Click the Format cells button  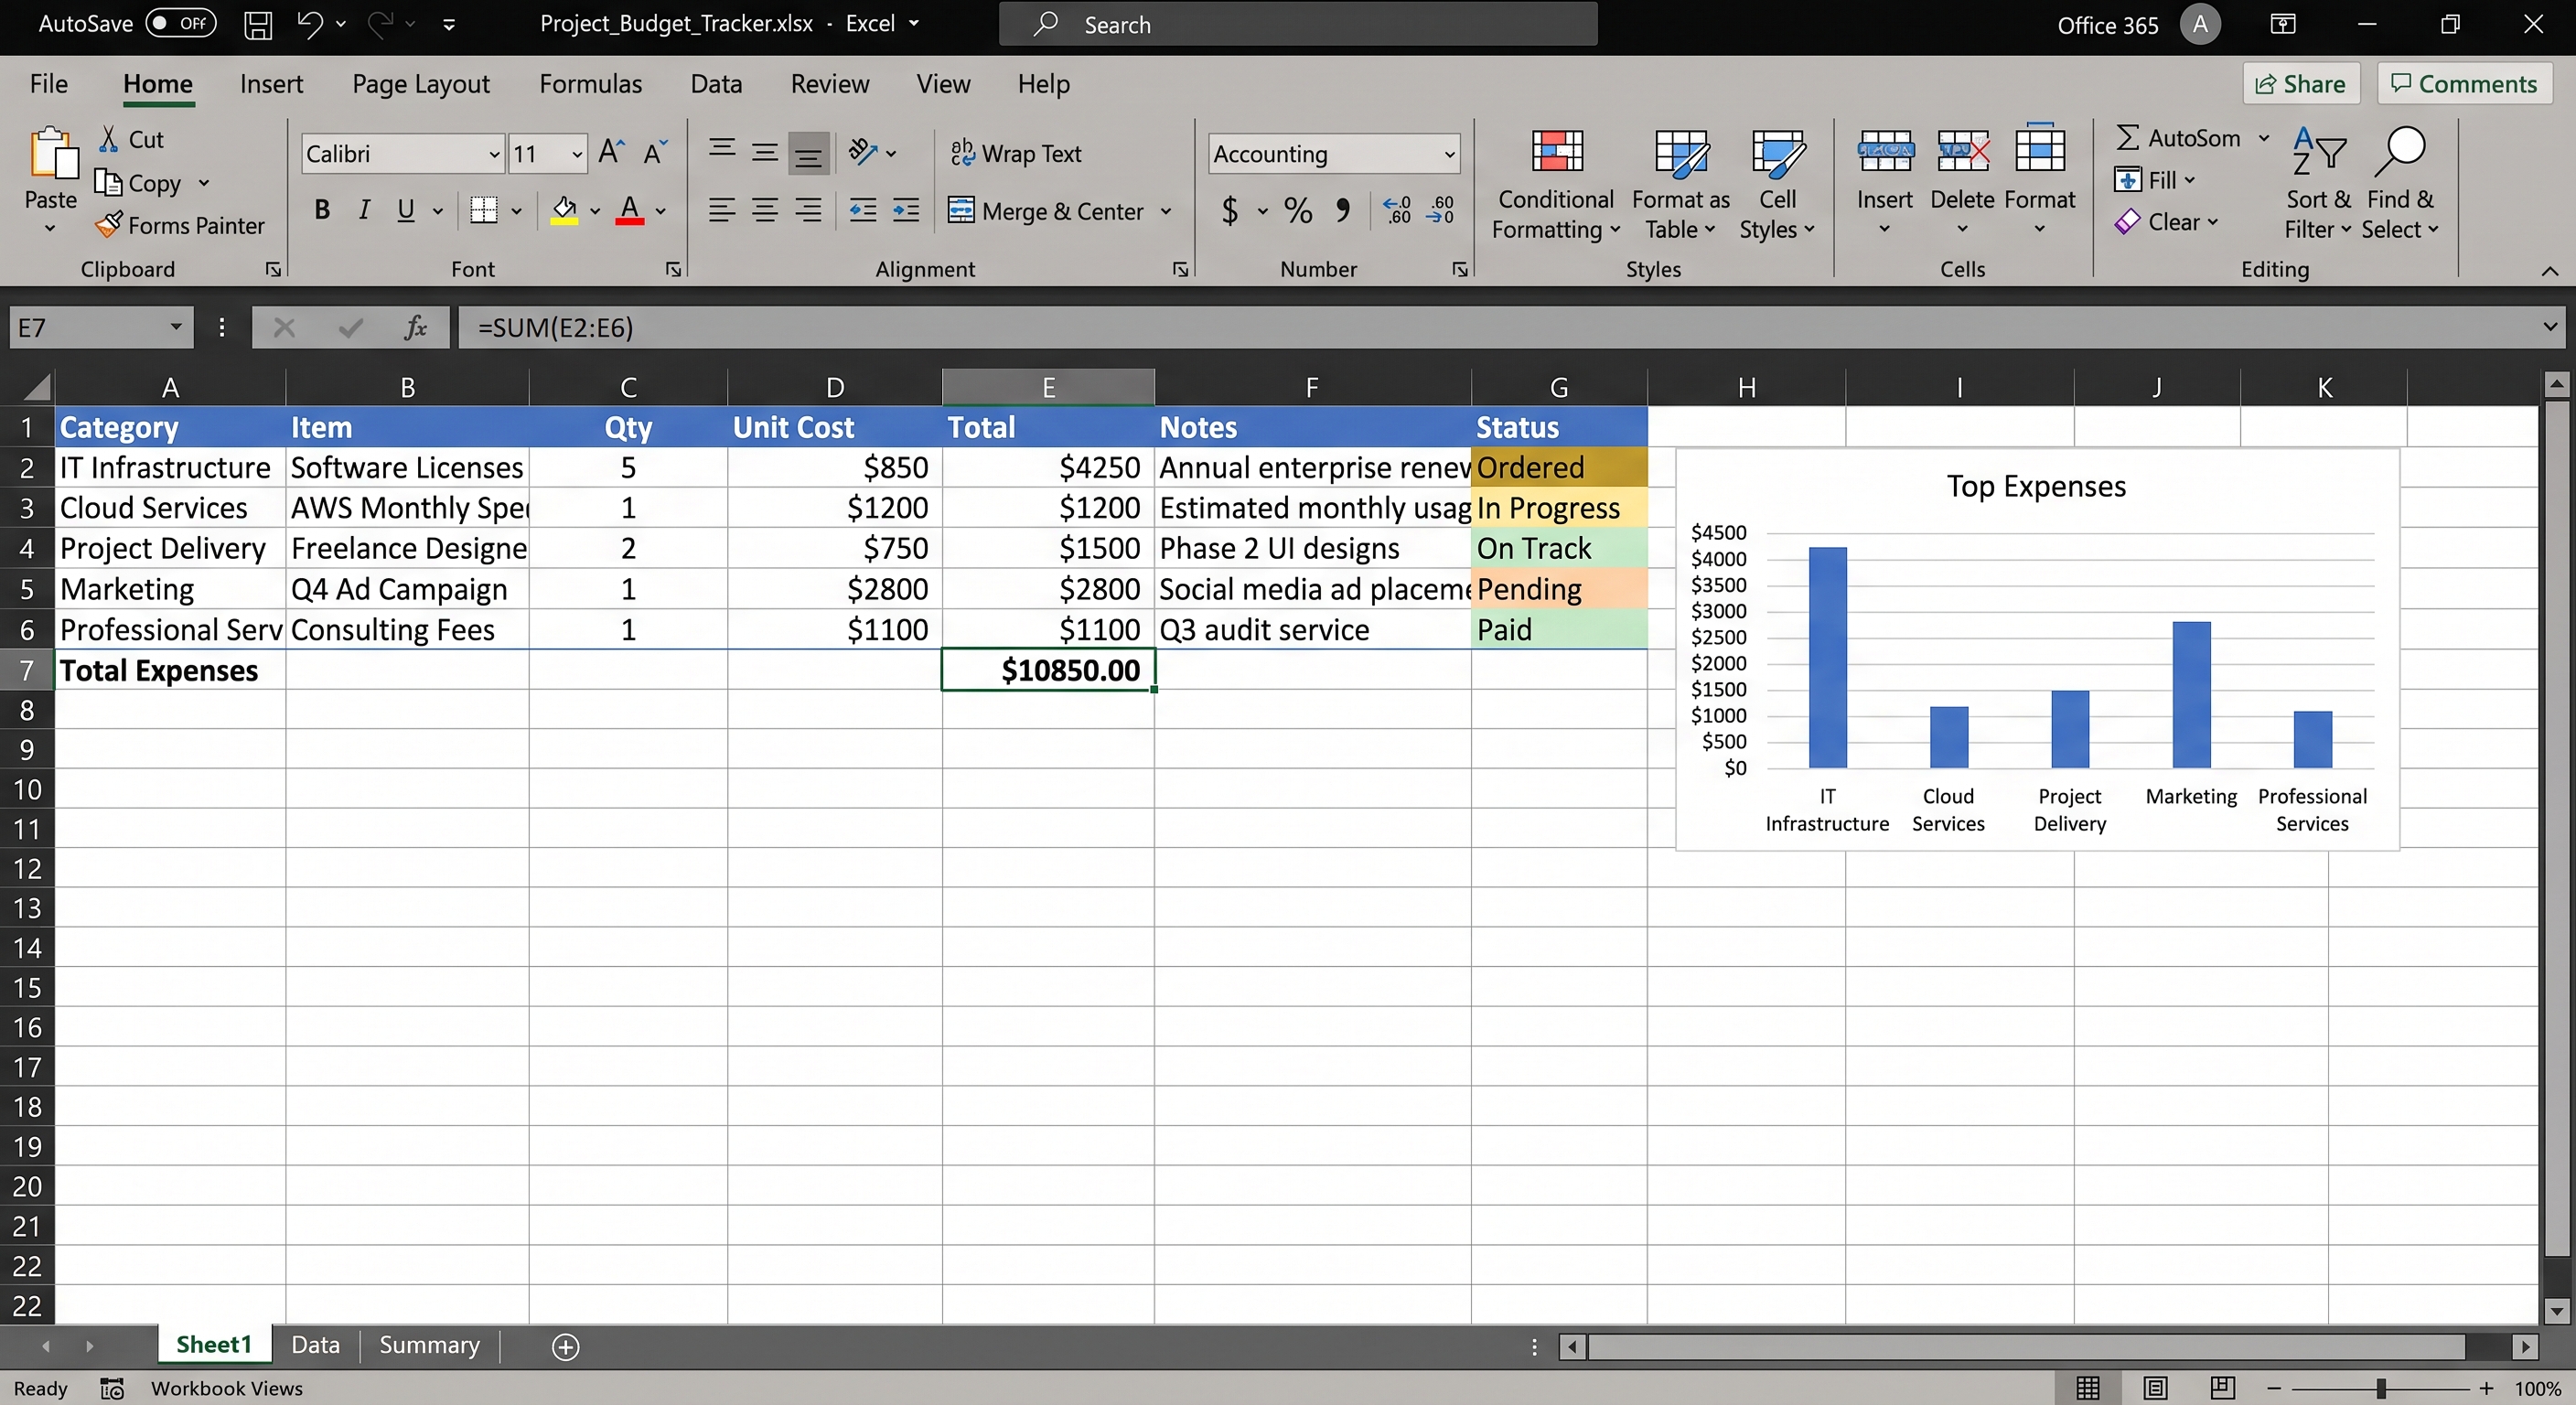(x=2039, y=178)
